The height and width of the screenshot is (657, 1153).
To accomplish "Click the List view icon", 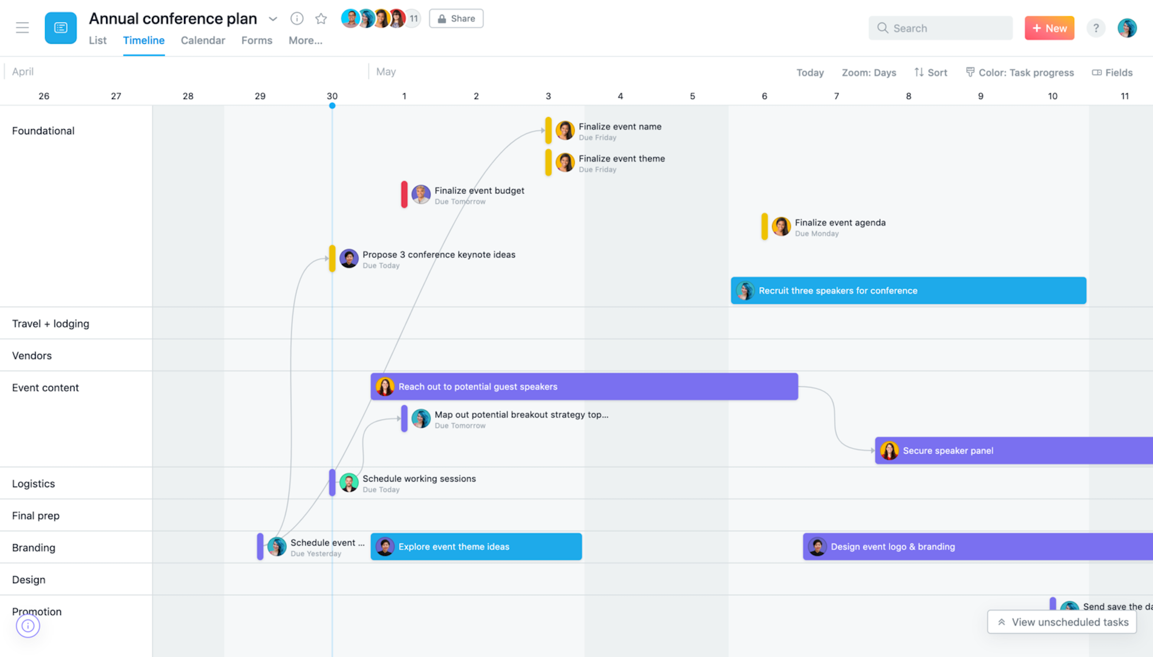I will click(x=98, y=40).
